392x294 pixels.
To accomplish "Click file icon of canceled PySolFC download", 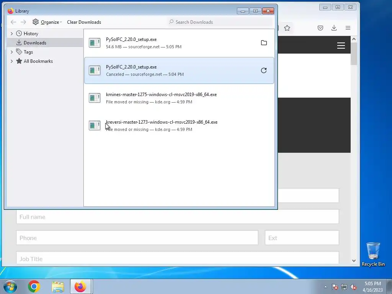I will 95,70.
